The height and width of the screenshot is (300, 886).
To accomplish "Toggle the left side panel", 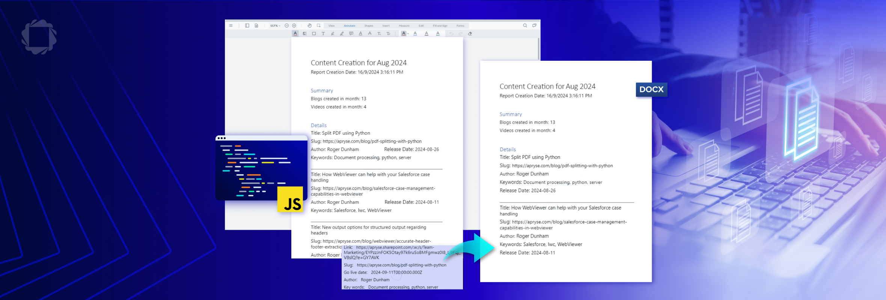I will (x=247, y=25).
